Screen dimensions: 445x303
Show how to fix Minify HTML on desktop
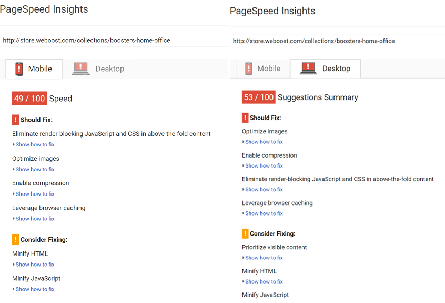[x=264, y=282]
